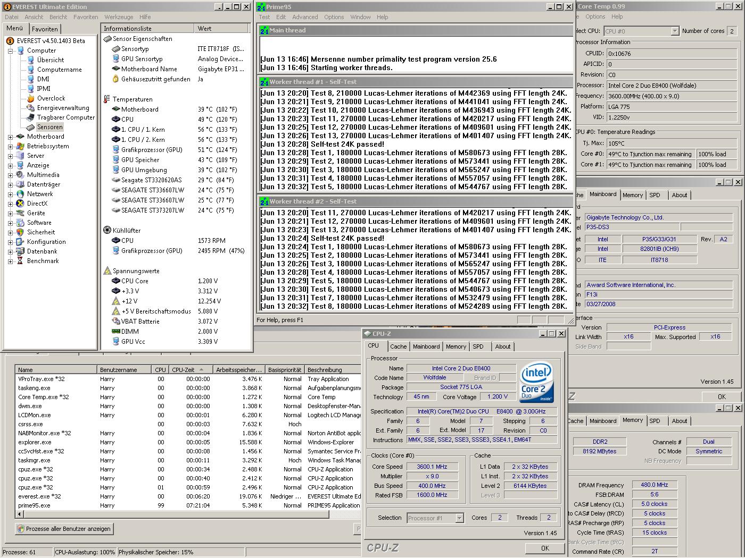Click the Server category icon

(20, 156)
